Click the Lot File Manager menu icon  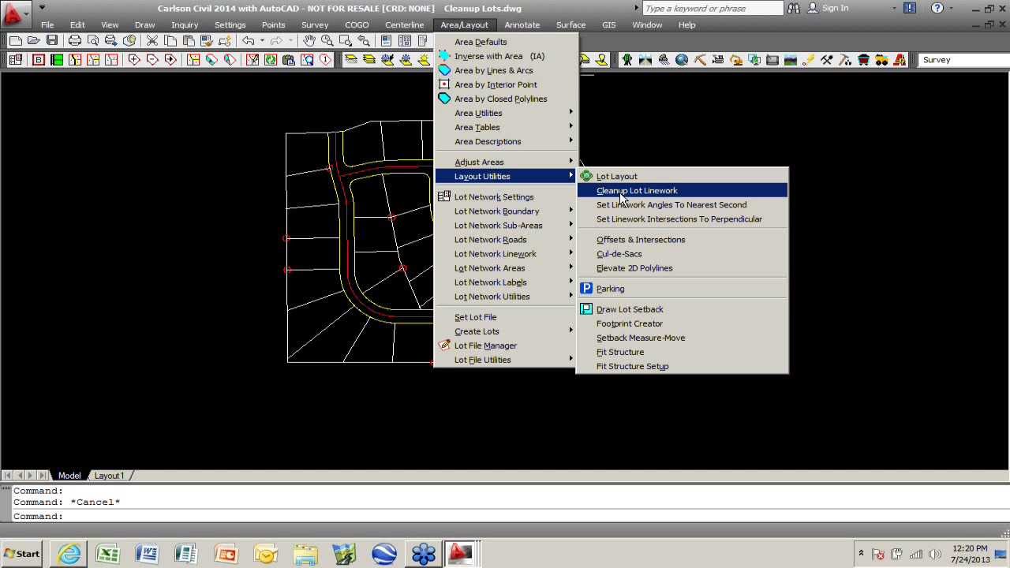tap(444, 346)
